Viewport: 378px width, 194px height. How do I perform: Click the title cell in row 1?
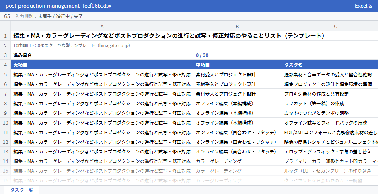pyautogui.click(x=194, y=36)
